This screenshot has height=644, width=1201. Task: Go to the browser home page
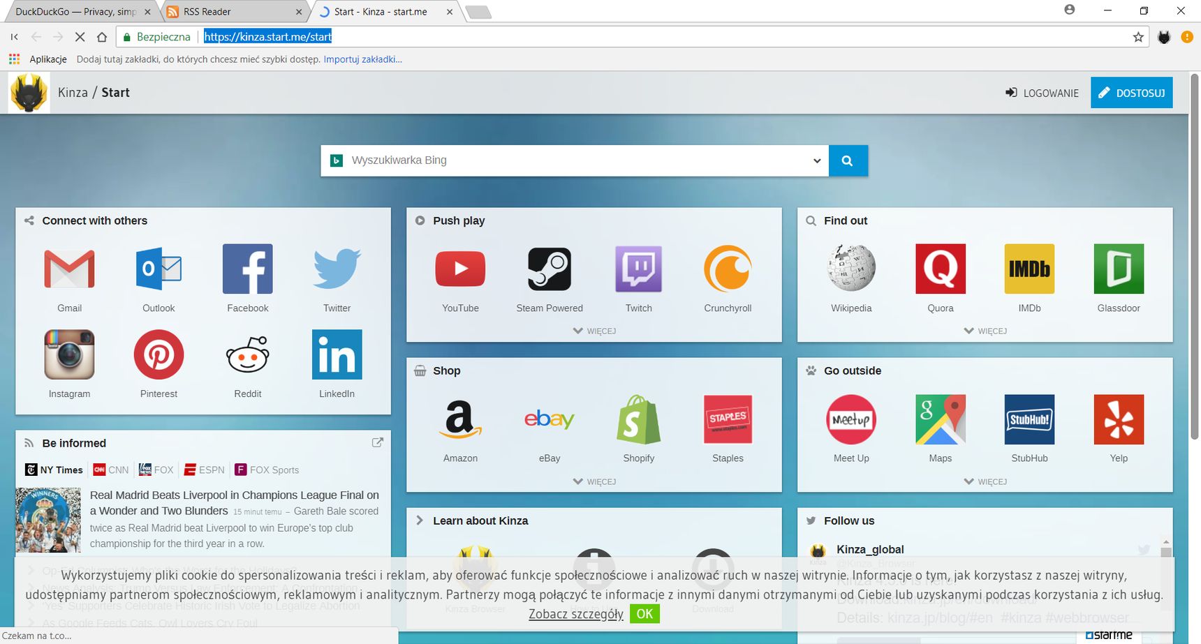pyautogui.click(x=102, y=37)
